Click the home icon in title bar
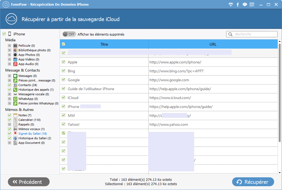The width and height of the screenshot is (282, 190). click(6, 4)
